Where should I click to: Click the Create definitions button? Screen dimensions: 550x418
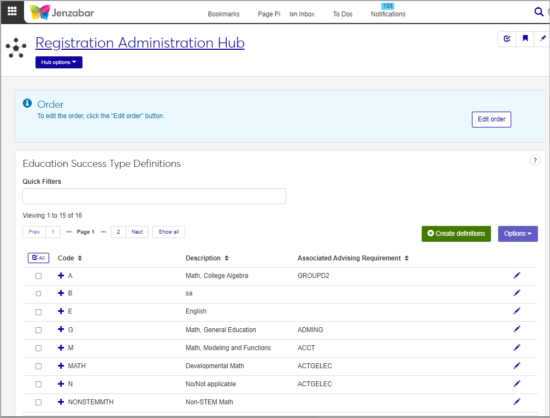(x=456, y=234)
